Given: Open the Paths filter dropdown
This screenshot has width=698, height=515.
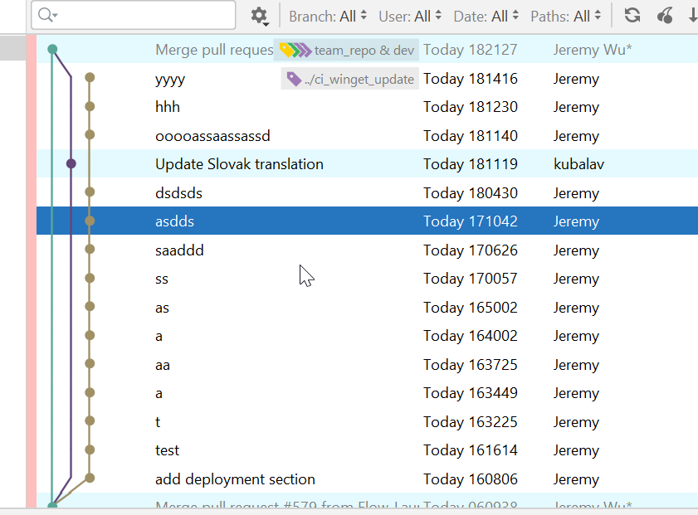Looking at the screenshot, I should (566, 17).
